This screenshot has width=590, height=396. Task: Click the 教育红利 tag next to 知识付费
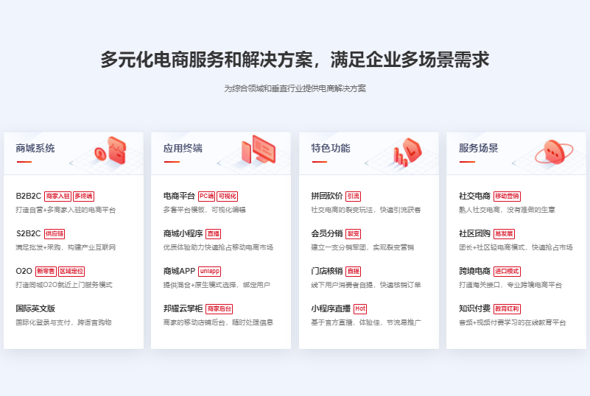point(507,309)
